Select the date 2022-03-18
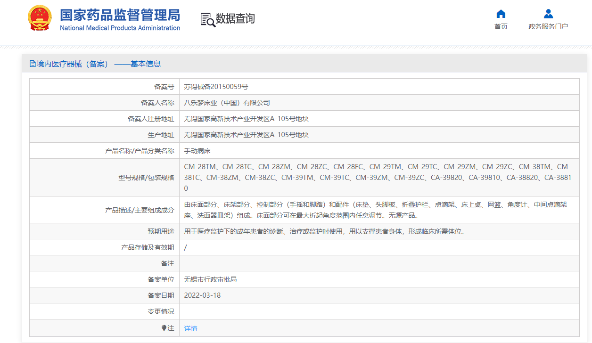Screen dimensions: 592x343 202,295
